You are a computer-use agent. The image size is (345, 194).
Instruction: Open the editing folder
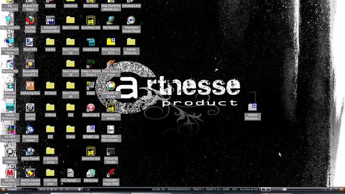pos(50,108)
